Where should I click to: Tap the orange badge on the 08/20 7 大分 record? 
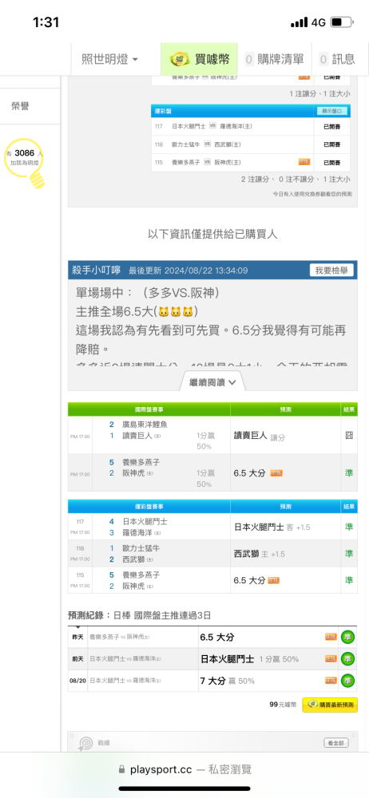[331, 681]
